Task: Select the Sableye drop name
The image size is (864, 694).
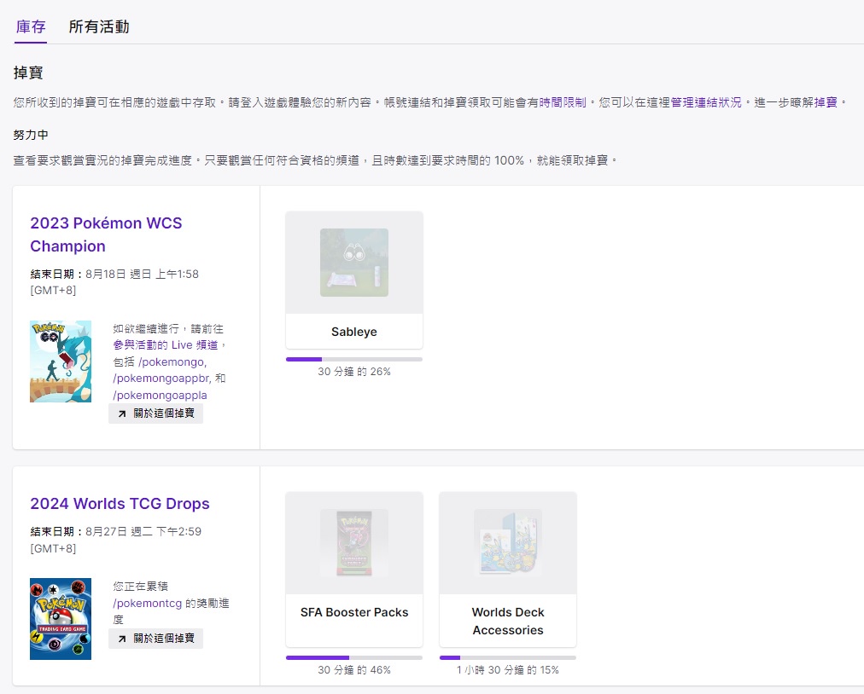Action: click(354, 332)
